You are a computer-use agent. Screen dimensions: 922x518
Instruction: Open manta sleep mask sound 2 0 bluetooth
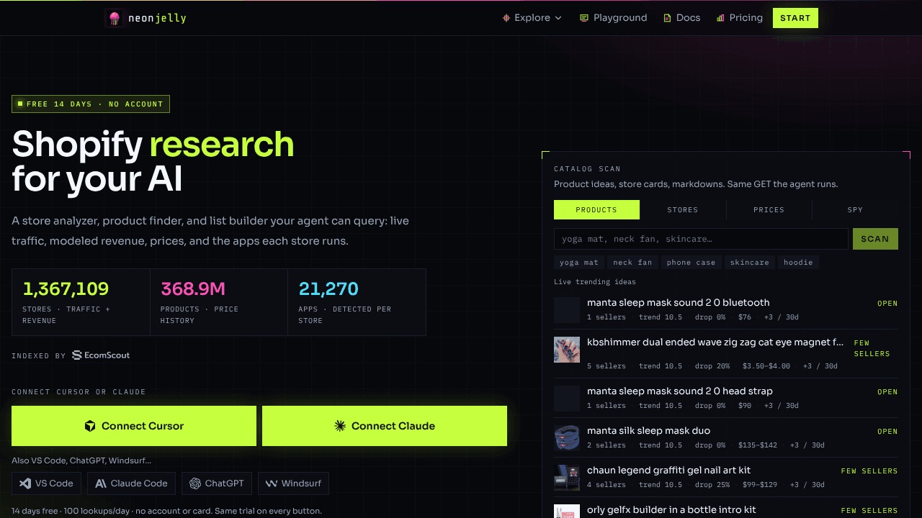coord(726,309)
